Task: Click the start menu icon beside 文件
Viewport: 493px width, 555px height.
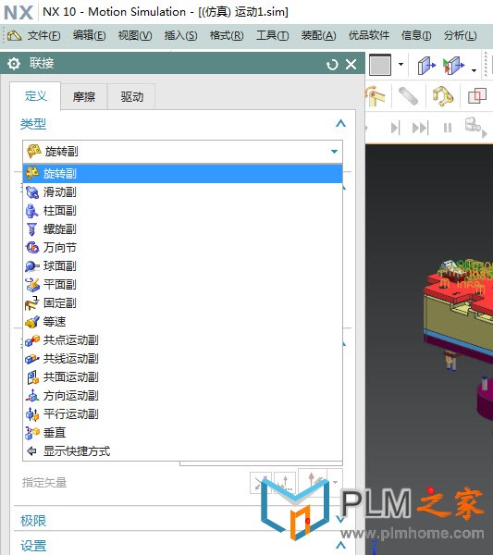Action: (x=14, y=35)
